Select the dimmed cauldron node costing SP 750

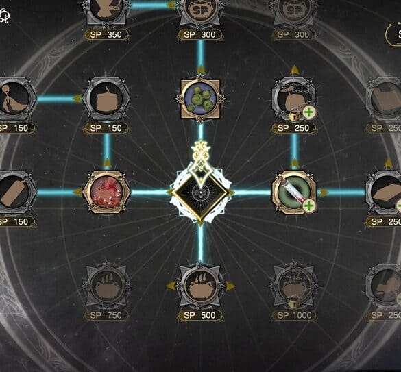click(107, 286)
